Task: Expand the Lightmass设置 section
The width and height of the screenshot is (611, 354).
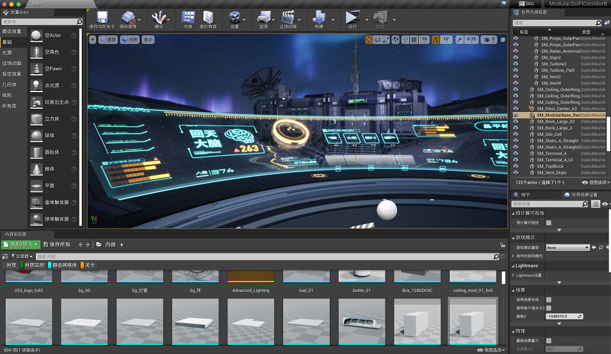Action: [514, 275]
